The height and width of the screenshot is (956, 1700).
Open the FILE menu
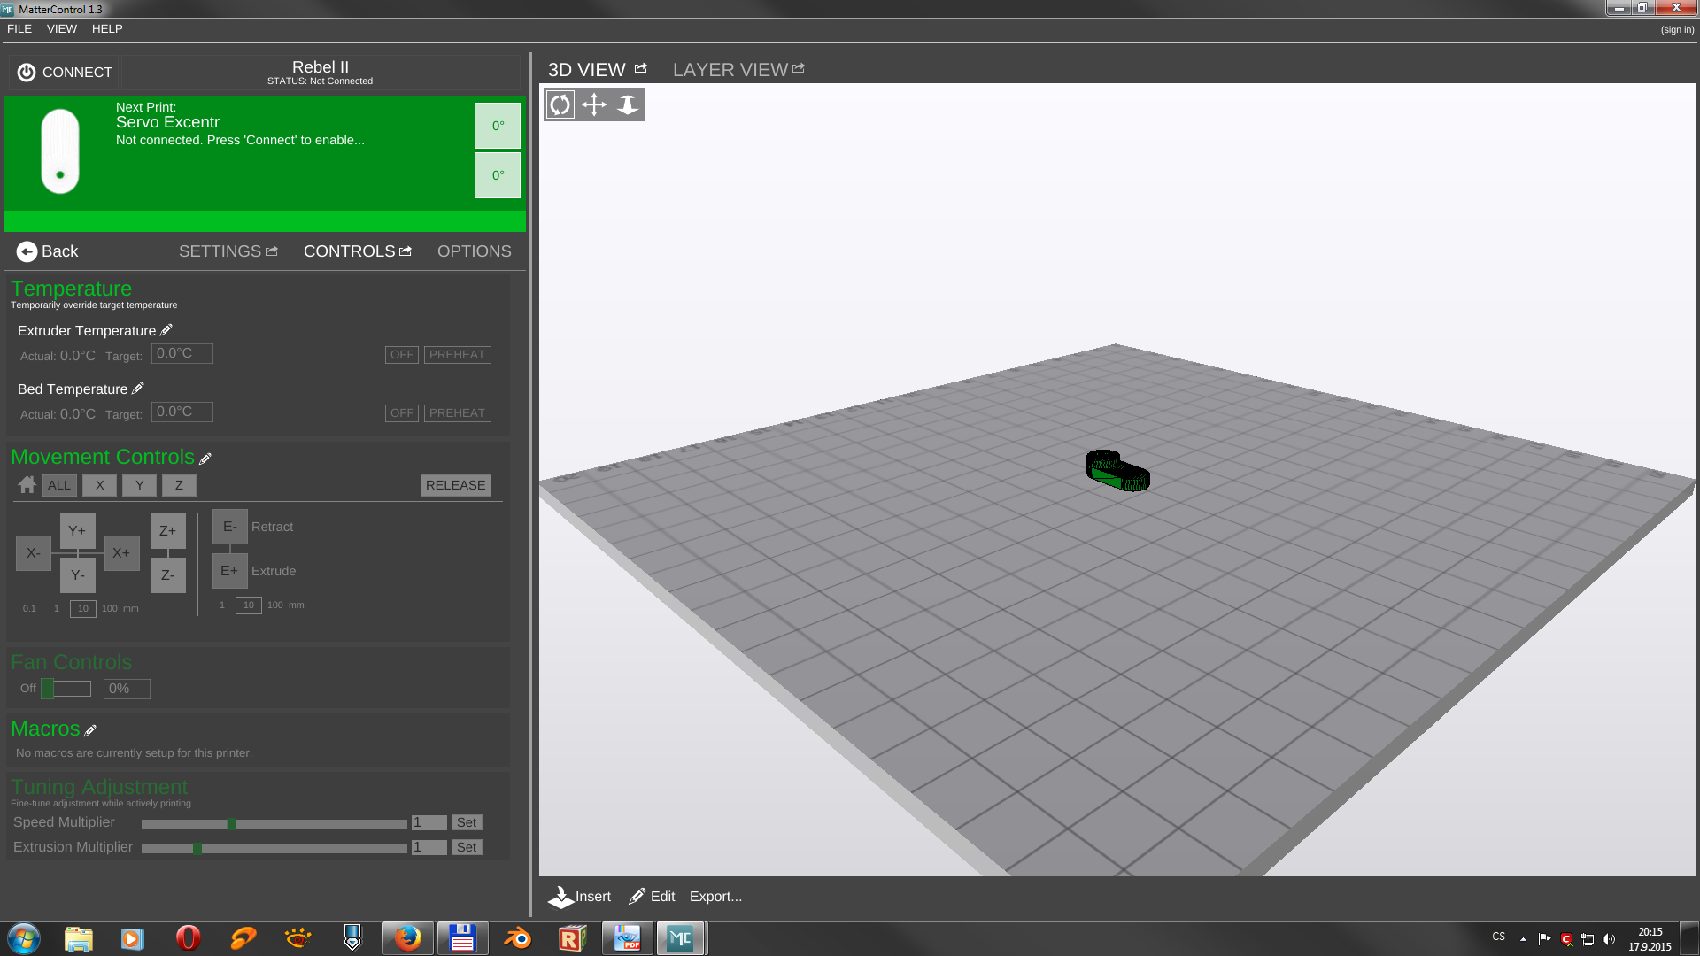19,28
